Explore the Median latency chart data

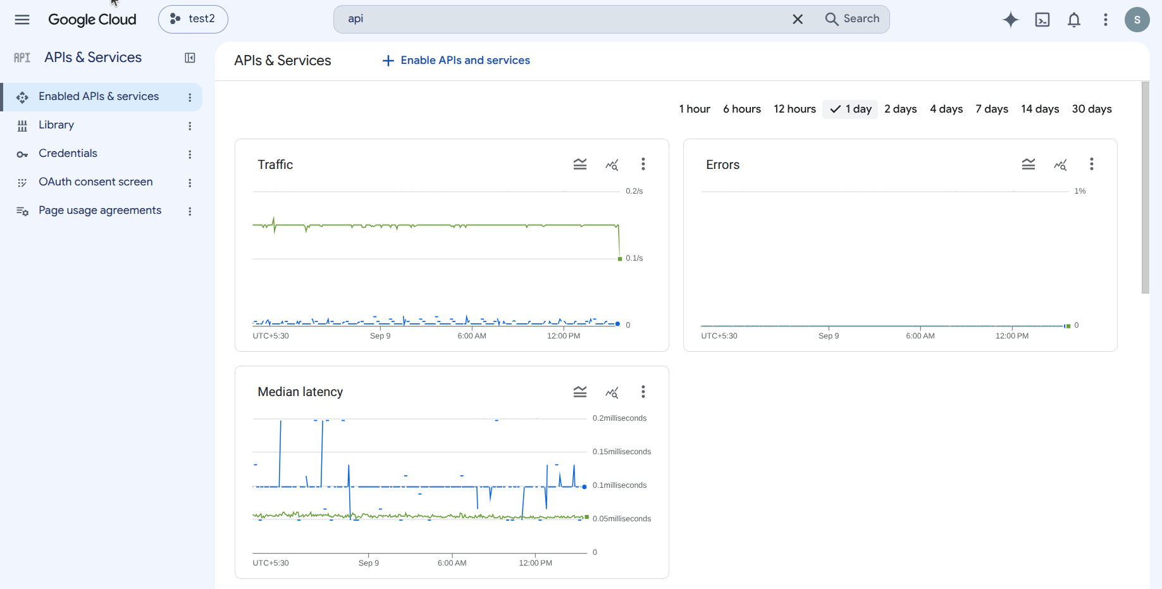[x=612, y=392]
